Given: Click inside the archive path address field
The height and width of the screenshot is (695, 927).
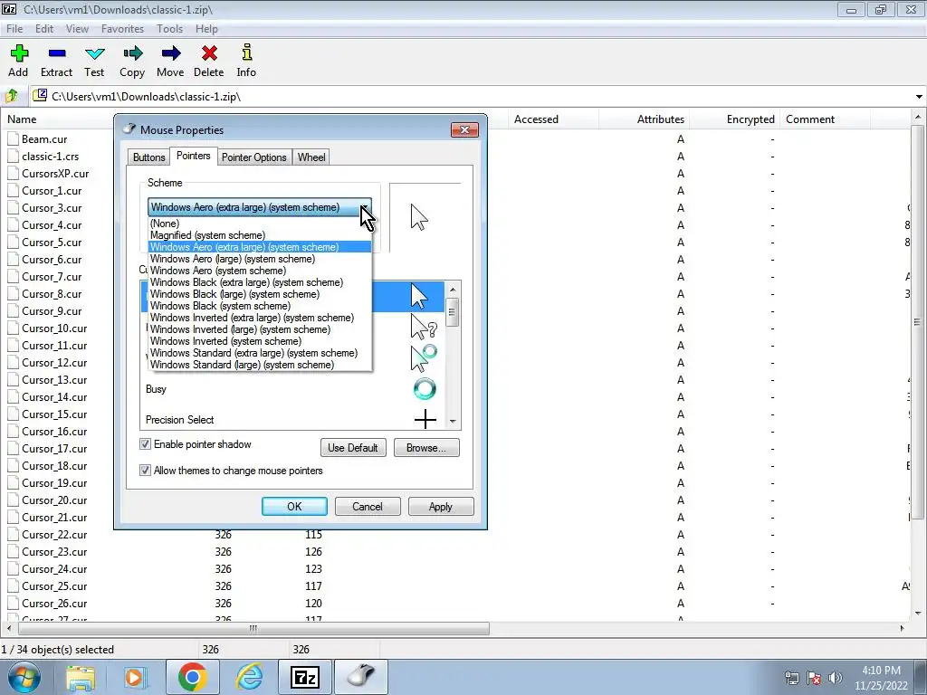Looking at the screenshot, I should pos(473,96).
